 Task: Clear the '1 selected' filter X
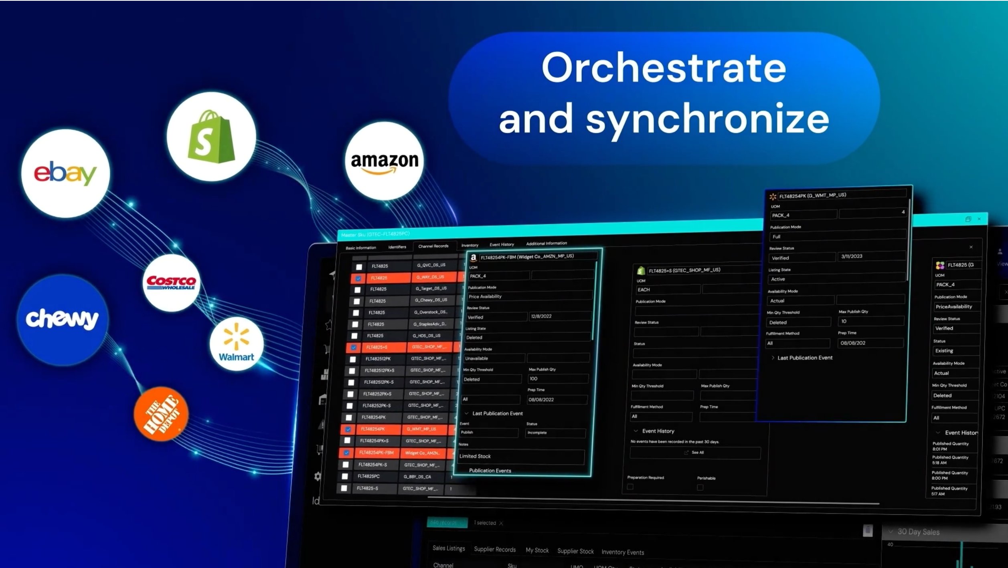pos(501,523)
